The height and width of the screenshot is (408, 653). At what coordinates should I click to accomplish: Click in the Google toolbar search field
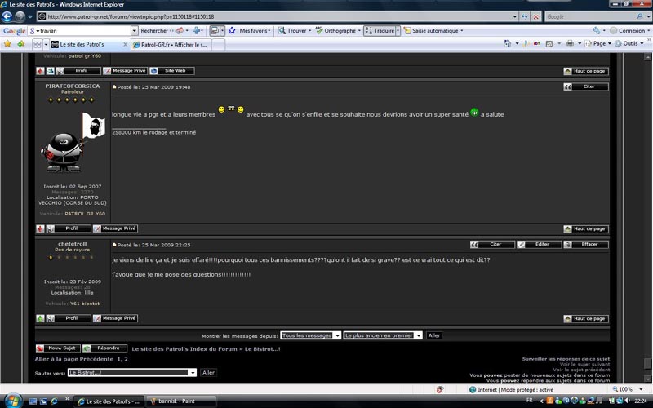point(82,31)
